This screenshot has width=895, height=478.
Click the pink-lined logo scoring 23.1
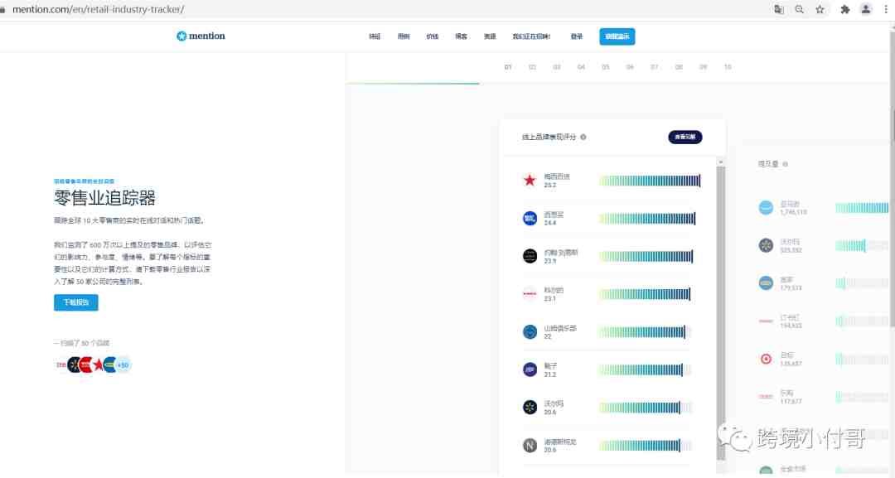click(x=530, y=294)
